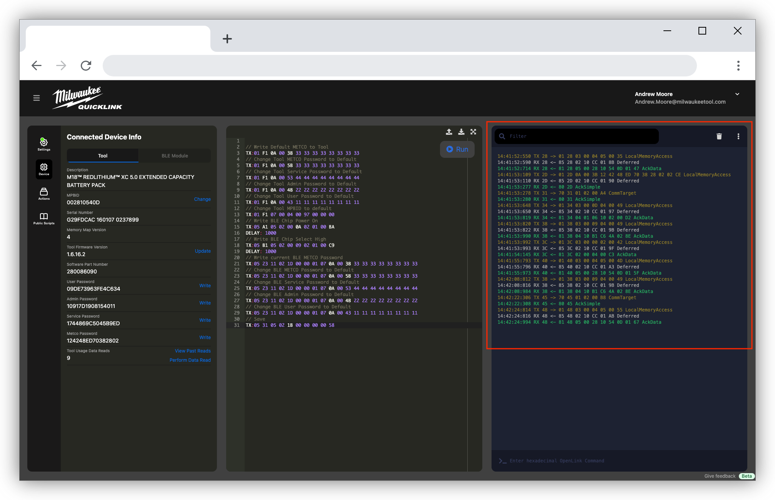Click Write for User Password
775x500 pixels.
(205, 286)
